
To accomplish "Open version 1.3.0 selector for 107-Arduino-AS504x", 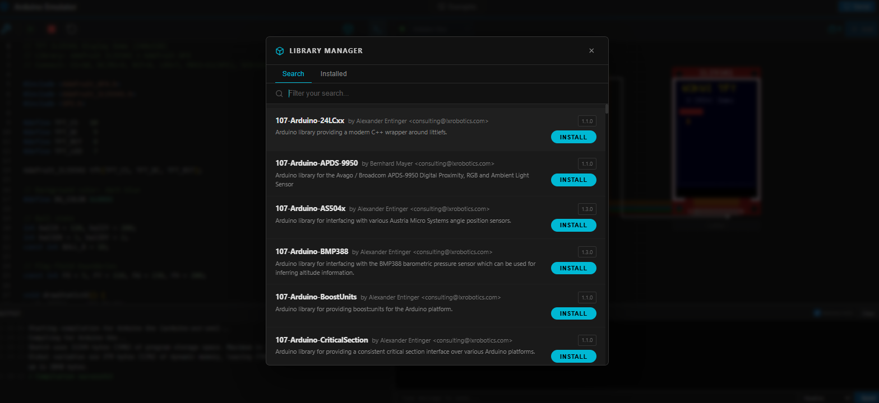I will [587, 209].
